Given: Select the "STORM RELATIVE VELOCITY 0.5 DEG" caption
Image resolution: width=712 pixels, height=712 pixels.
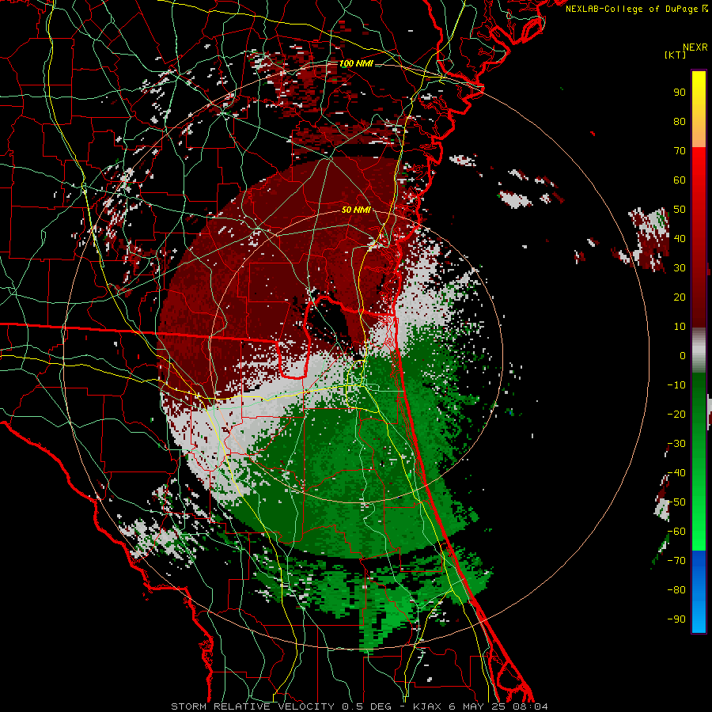Looking at the screenshot, I should tap(281, 706).
